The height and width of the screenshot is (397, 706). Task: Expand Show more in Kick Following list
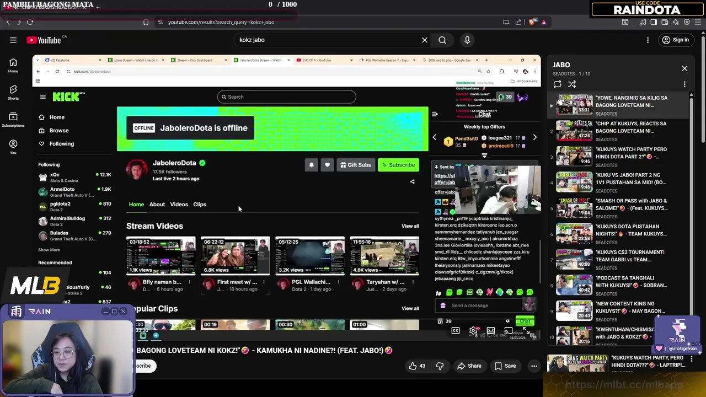[49, 250]
